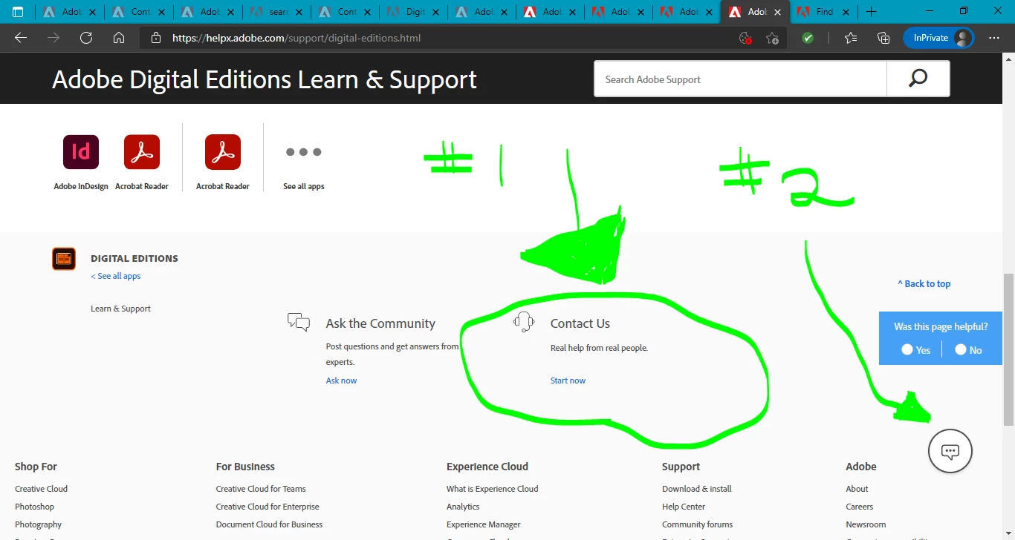
Task: Open What is Experience Cloud link
Action: 492,489
